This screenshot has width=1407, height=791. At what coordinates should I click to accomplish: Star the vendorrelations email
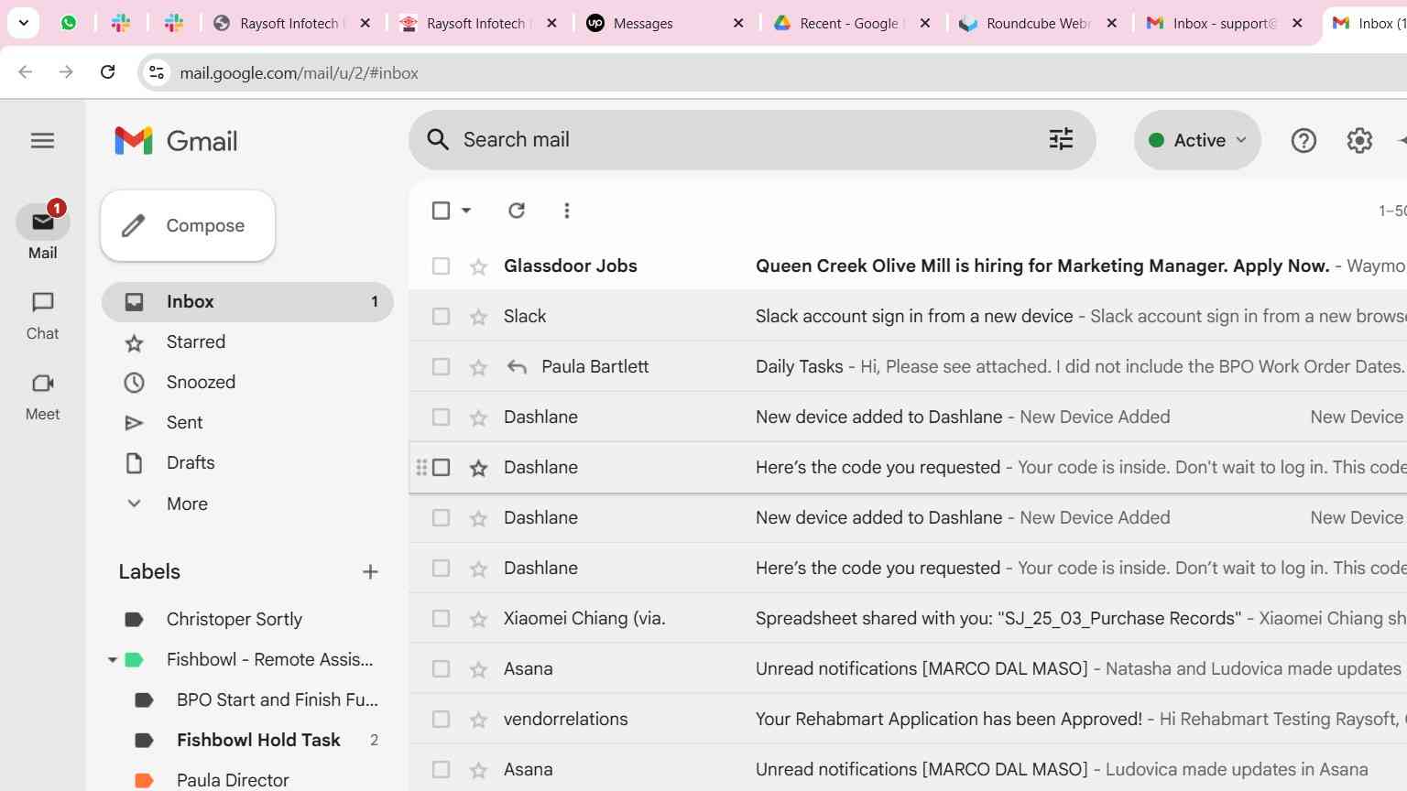478,720
